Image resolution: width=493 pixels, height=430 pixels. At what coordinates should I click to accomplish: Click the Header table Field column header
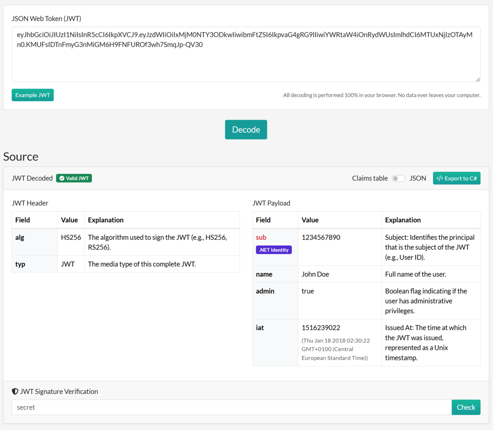(22, 220)
